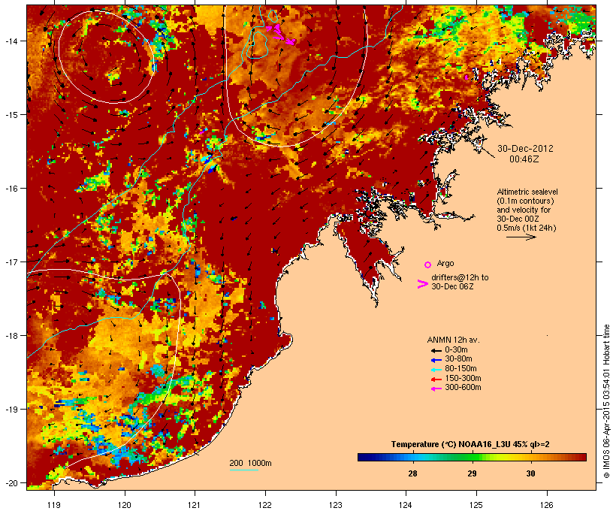Click the latitude axis label '-17'
The height and width of the screenshot is (511, 616).
(11, 262)
